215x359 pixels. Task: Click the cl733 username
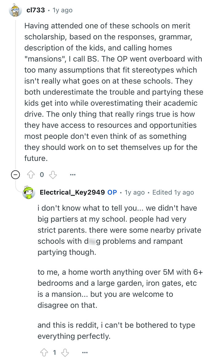(35, 10)
